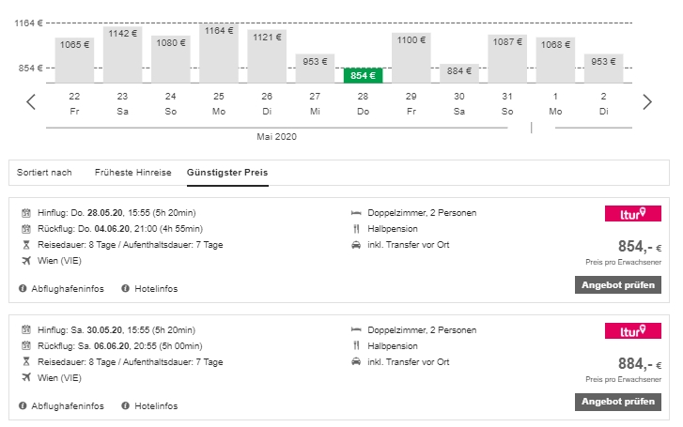Pick the 884 € bar on Saturday 30

point(458,73)
